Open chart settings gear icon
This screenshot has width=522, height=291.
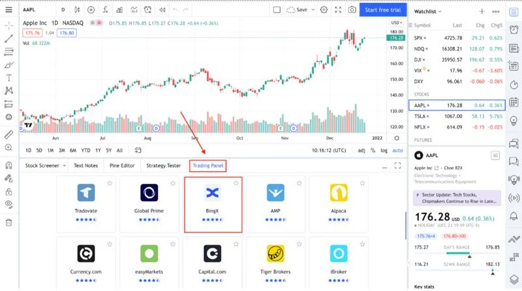324,10
